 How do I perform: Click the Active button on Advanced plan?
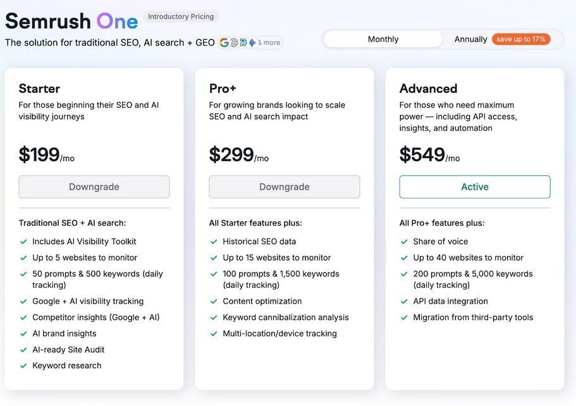[474, 187]
